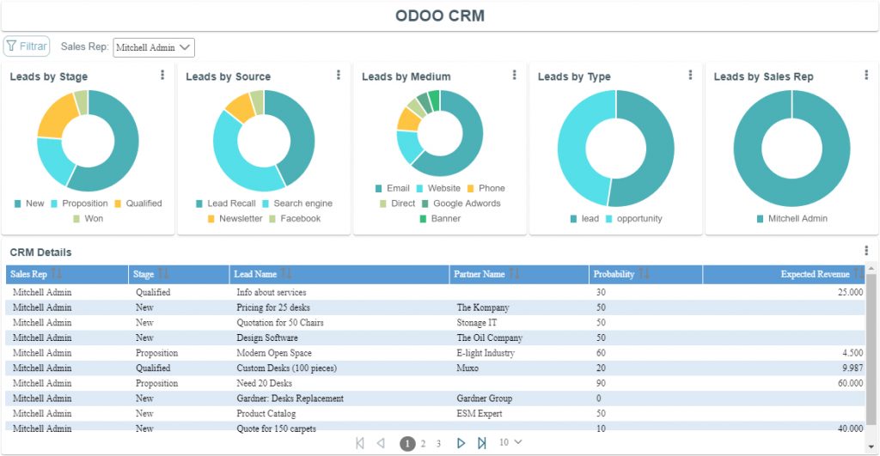
Task: Click the 'Pricing for 25 desks' cell
Action: point(272,307)
